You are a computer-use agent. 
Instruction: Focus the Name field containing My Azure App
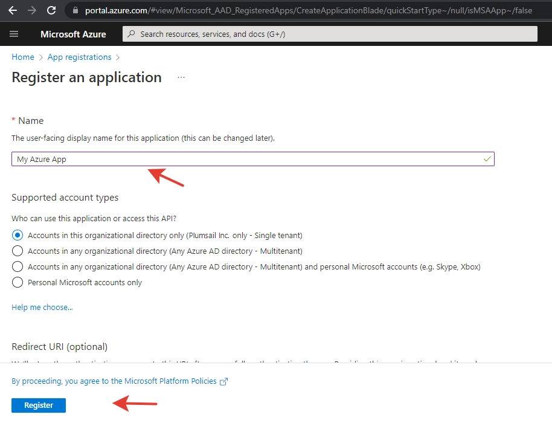[253, 159]
